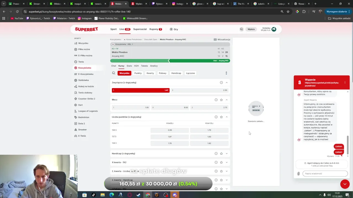Add Mecz market to favorites
This screenshot has width=353, height=198.
tap(221, 100)
